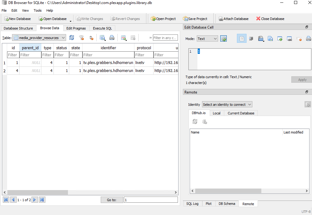Screen dimensions: 312x215
Task: Open the Help menu
Action: 49,10
